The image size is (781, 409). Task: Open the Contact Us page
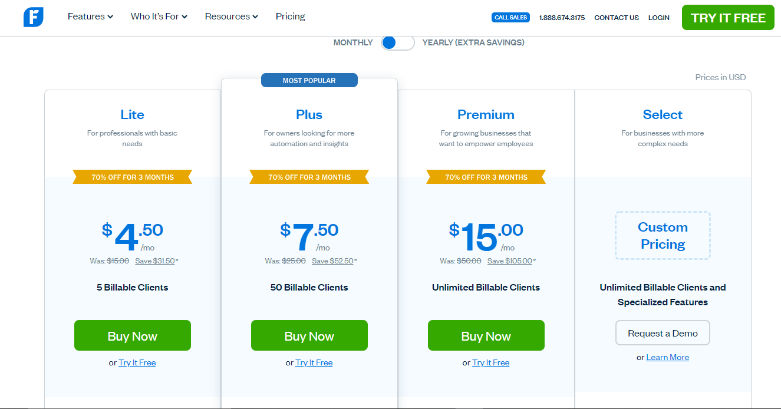click(x=616, y=18)
